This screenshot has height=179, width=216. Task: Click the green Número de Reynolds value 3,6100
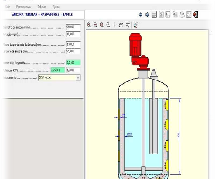coord(73,62)
